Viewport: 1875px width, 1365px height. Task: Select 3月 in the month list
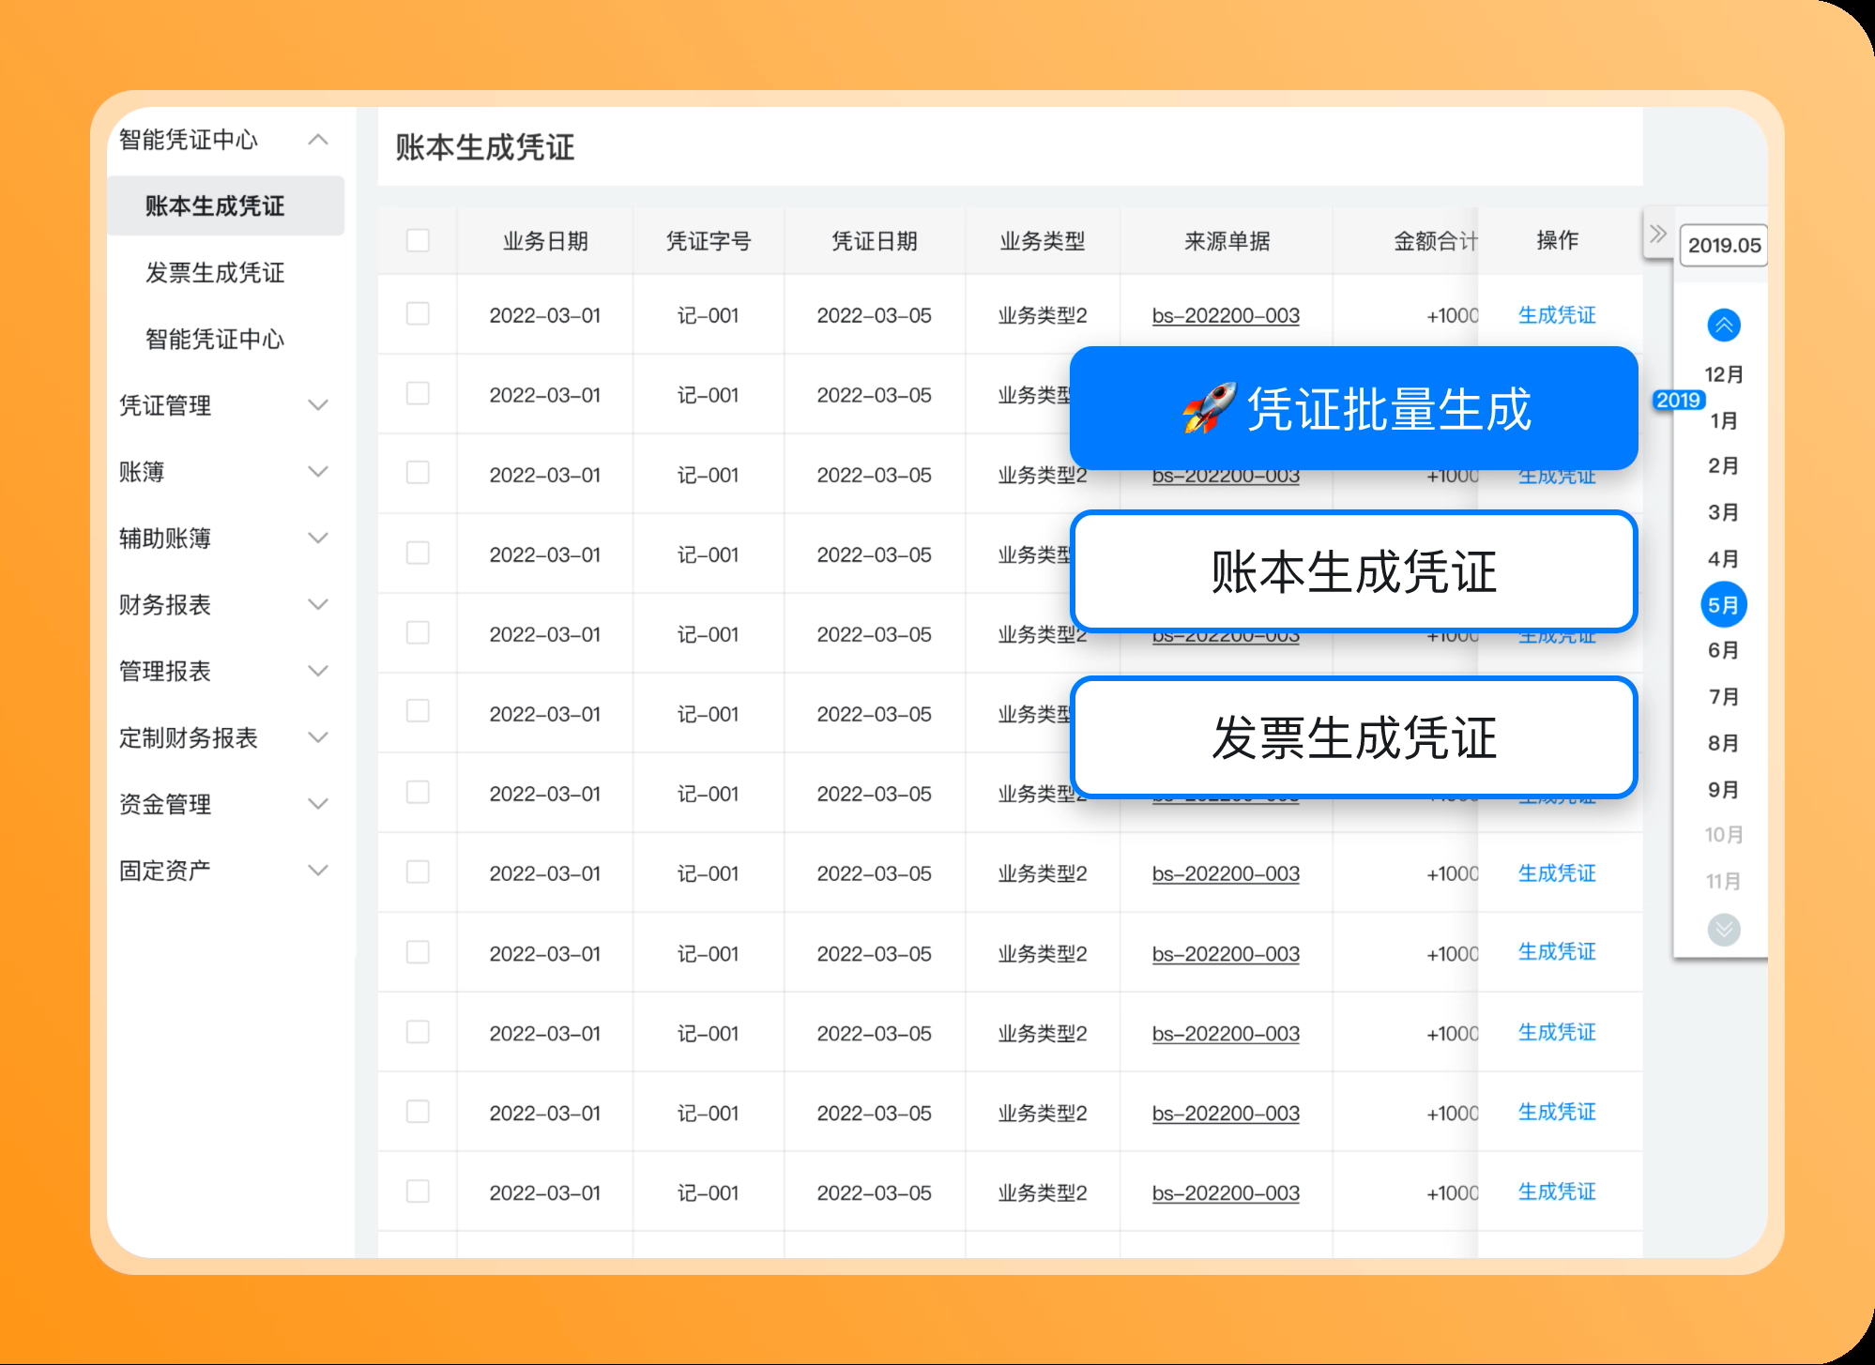coord(1724,512)
